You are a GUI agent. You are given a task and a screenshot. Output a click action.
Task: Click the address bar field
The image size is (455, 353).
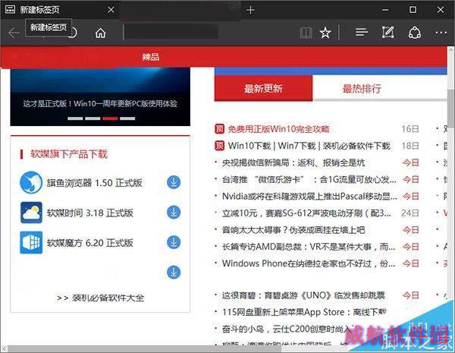point(171,32)
